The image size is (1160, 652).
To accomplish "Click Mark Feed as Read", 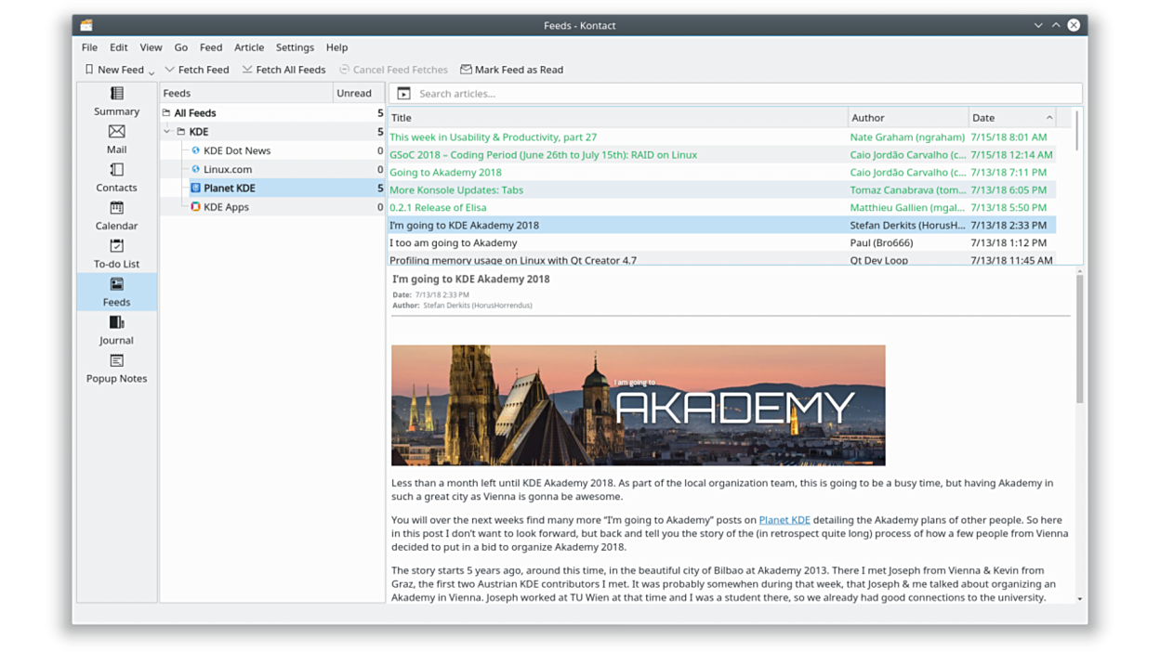I will coord(511,70).
